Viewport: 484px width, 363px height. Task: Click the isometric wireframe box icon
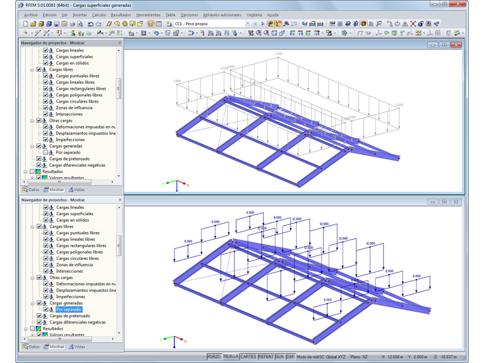coord(274,32)
